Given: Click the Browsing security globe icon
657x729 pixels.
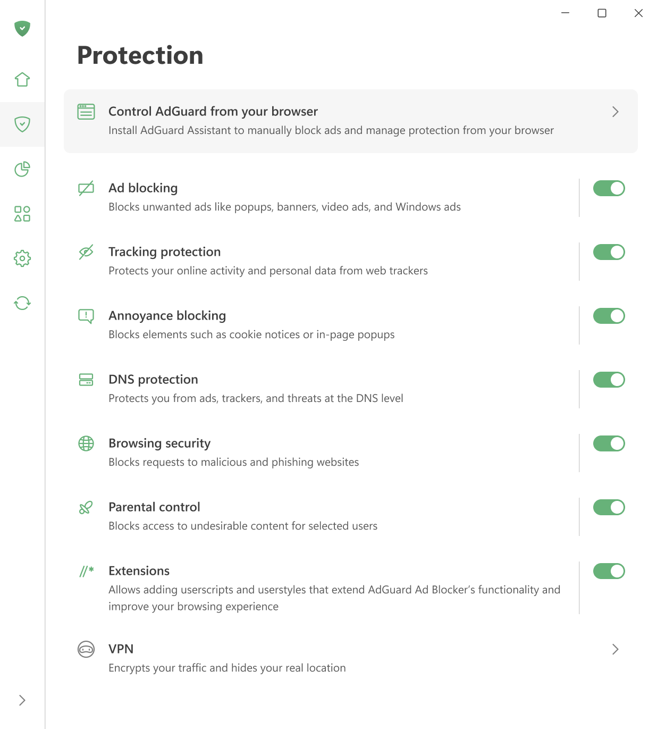Looking at the screenshot, I should (86, 443).
